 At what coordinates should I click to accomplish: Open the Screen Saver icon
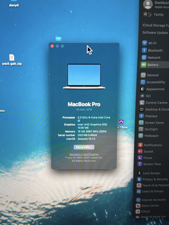[x=141, y=122]
